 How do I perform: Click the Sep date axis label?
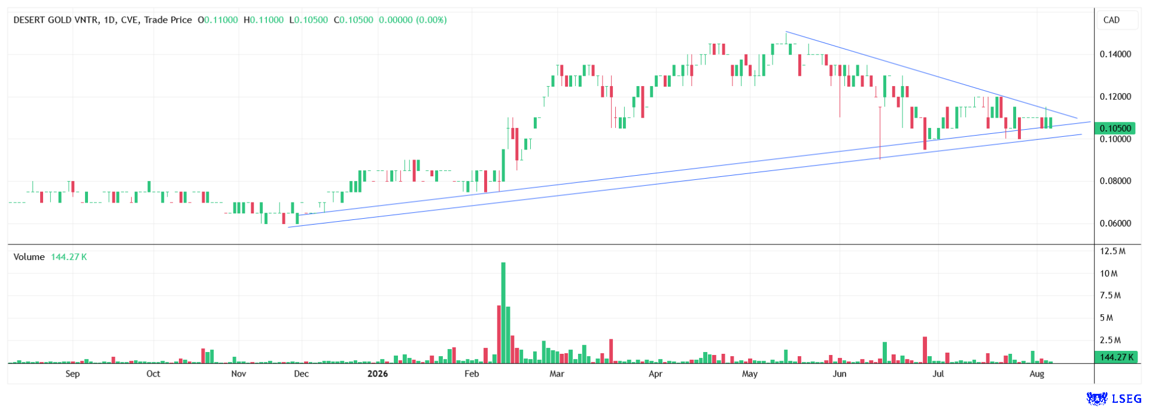point(72,374)
